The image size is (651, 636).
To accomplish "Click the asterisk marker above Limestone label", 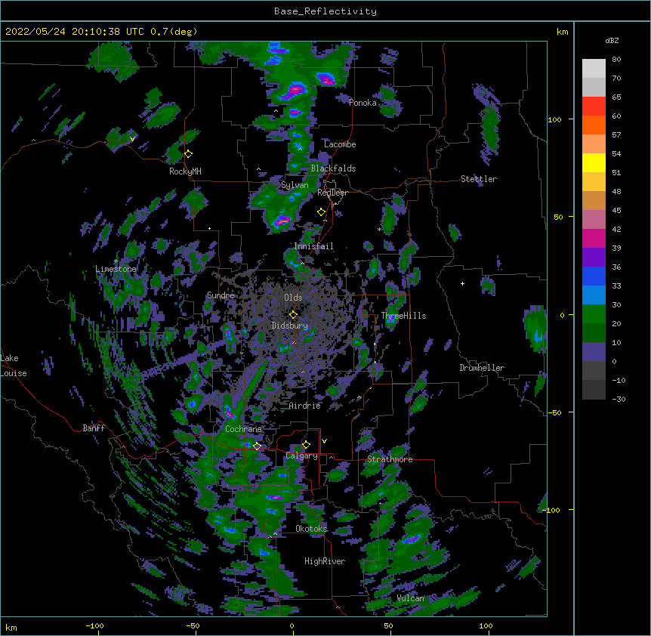I will coord(116,261).
